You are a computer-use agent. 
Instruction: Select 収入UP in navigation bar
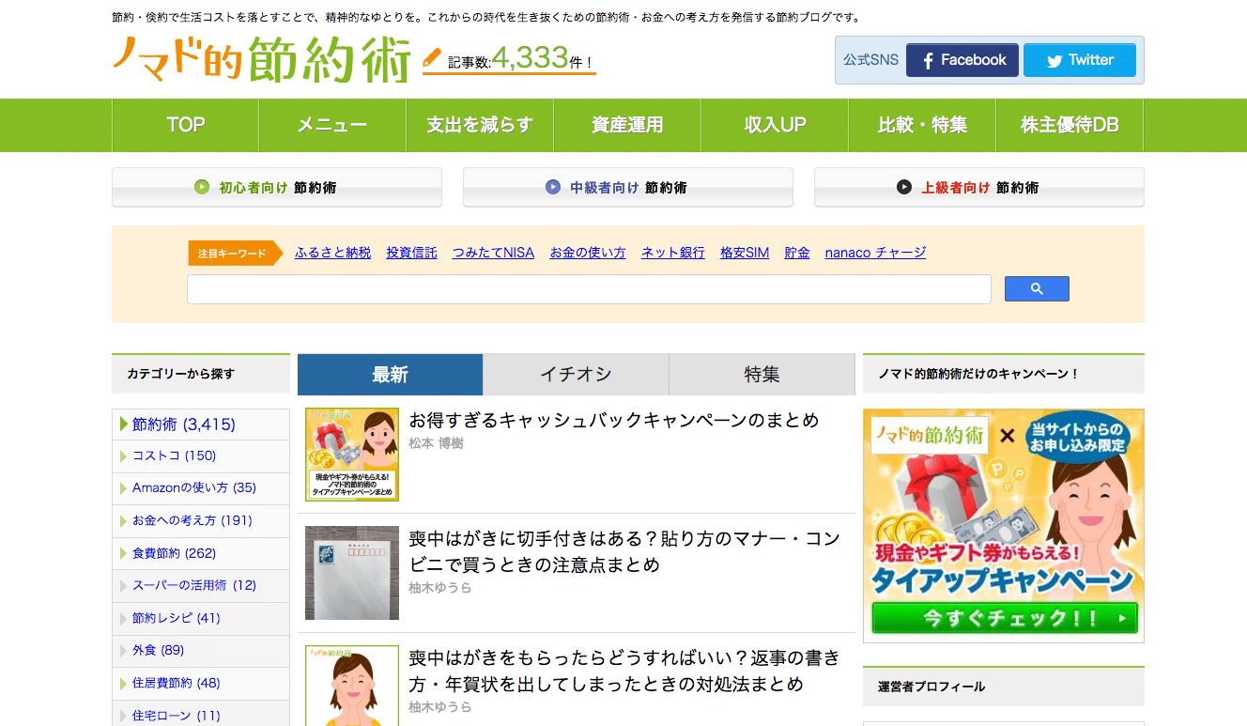775,125
